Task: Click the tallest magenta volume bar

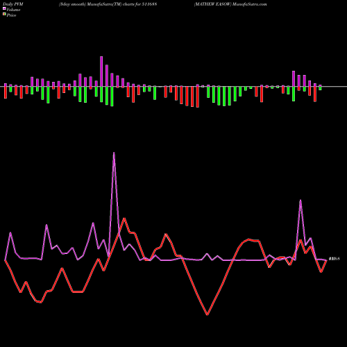Action: pos(101,71)
